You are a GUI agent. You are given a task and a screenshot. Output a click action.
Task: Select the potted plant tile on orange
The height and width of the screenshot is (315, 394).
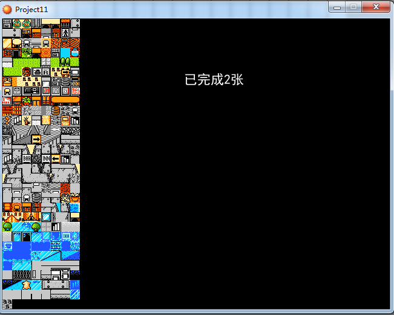(27, 101)
